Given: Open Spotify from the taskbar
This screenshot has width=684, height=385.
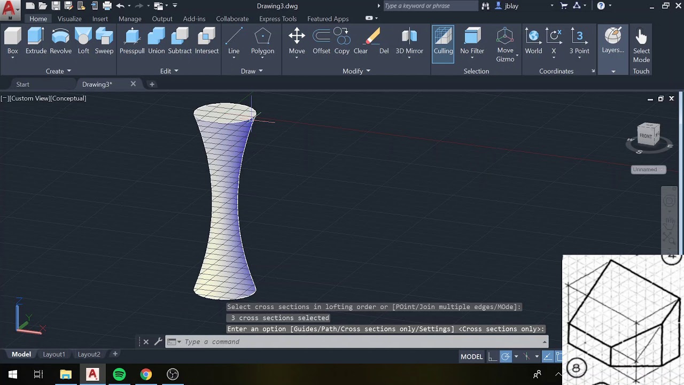Looking at the screenshot, I should (x=119, y=374).
